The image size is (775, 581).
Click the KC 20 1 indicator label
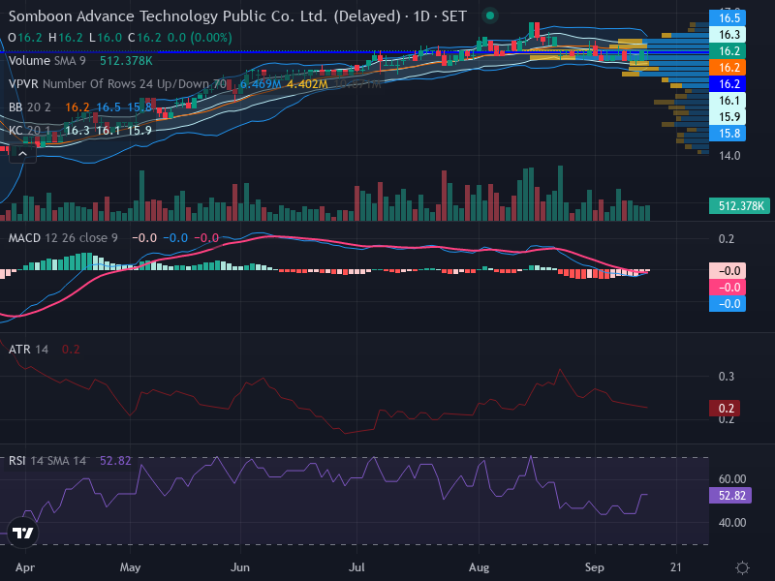point(30,131)
